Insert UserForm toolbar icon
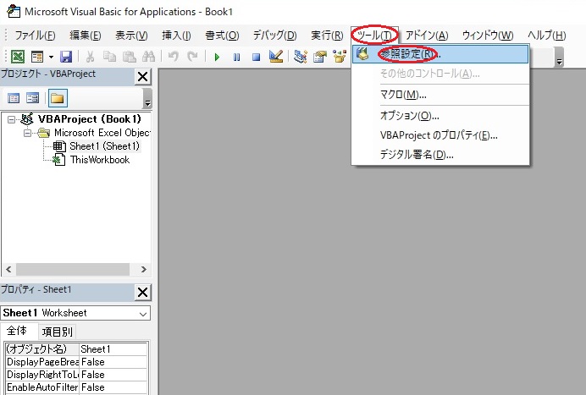The width and height of the screenshot is (586, 395). [x=37, y=57]
